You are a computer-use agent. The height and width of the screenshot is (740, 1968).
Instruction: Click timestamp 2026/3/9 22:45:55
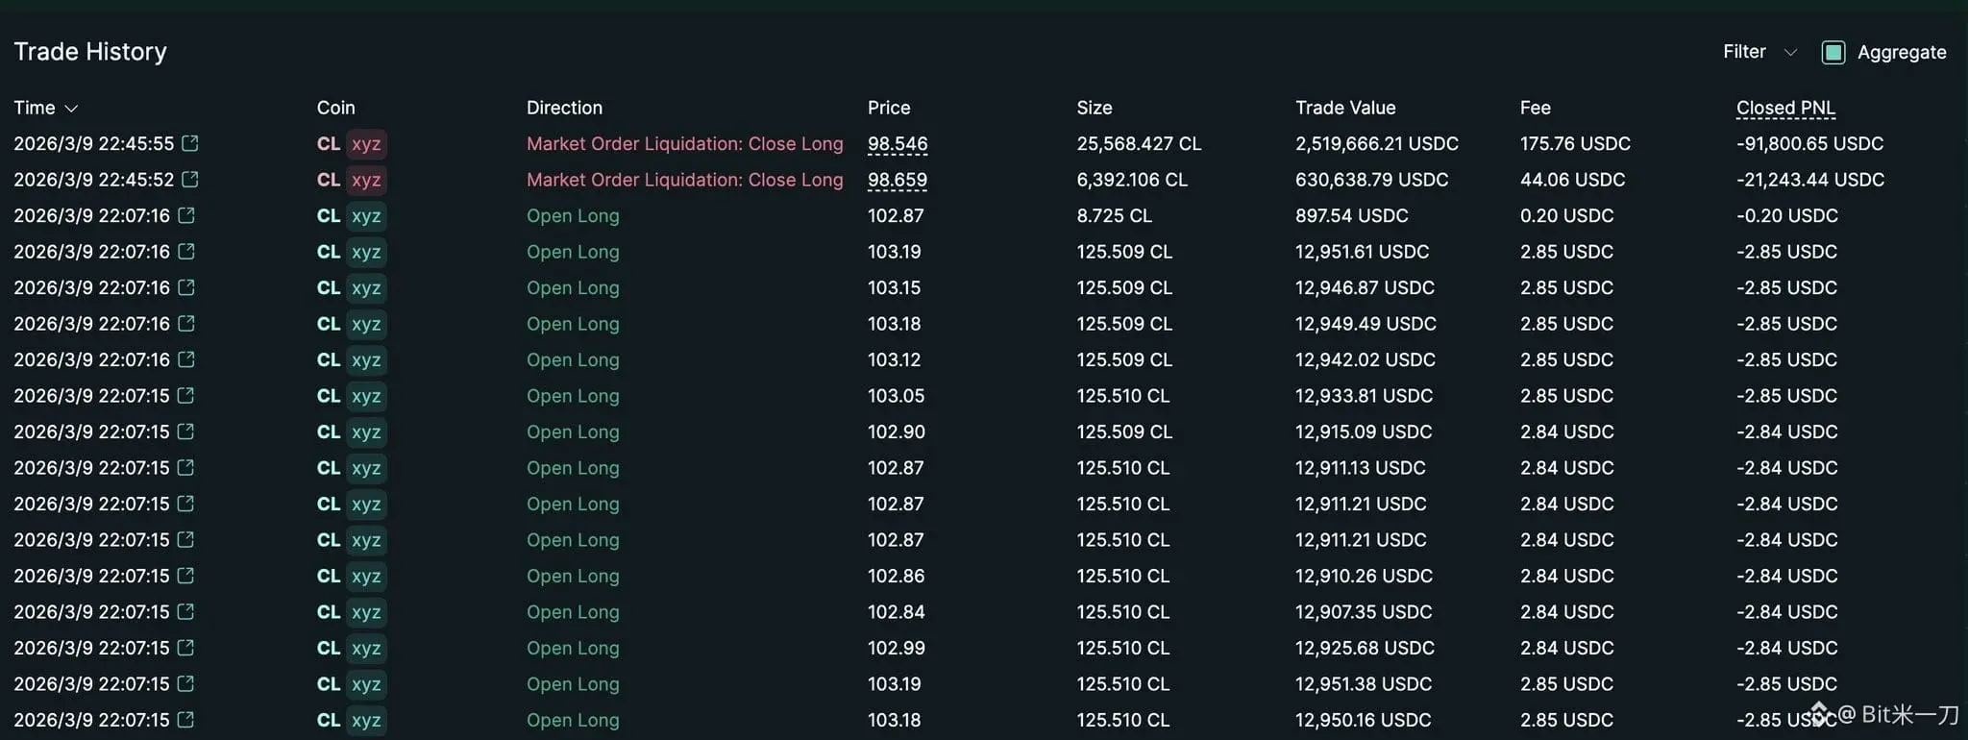(94, 143)
